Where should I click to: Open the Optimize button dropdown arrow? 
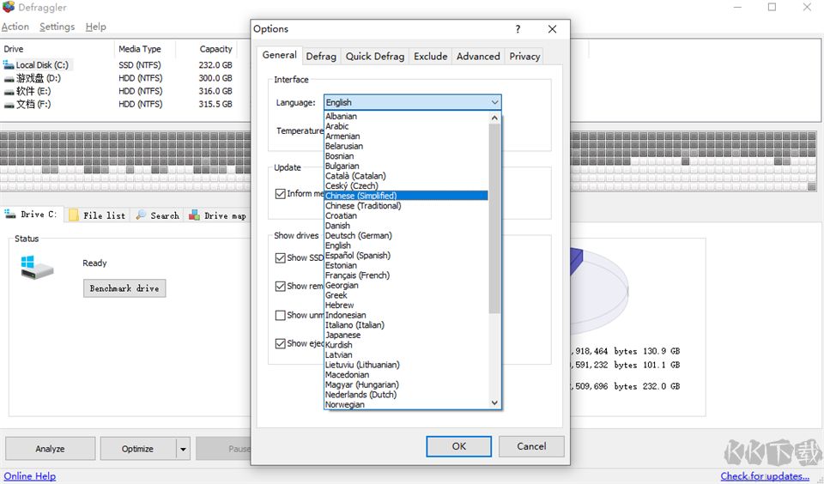tap(182, 449)
